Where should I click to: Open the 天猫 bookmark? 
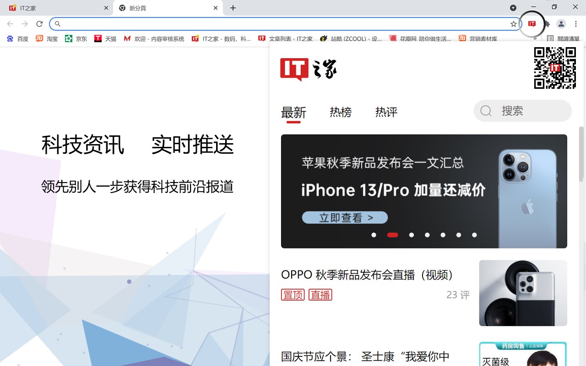pos(105,39)
